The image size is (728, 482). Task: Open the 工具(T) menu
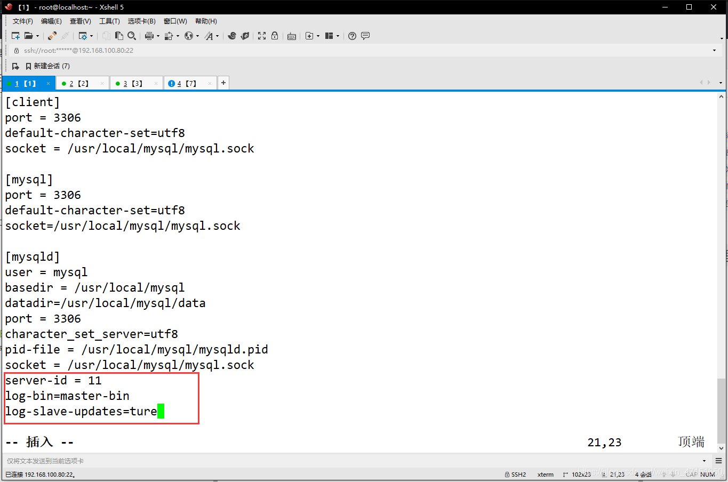pos(109,21)
